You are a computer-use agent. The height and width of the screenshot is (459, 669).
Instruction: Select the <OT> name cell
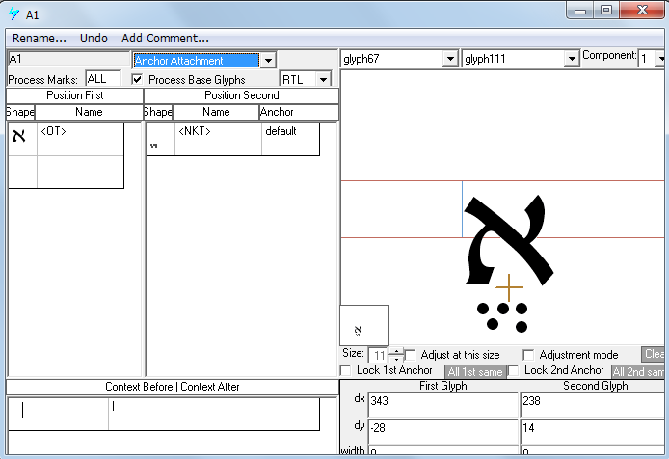[x=80, y=139]
